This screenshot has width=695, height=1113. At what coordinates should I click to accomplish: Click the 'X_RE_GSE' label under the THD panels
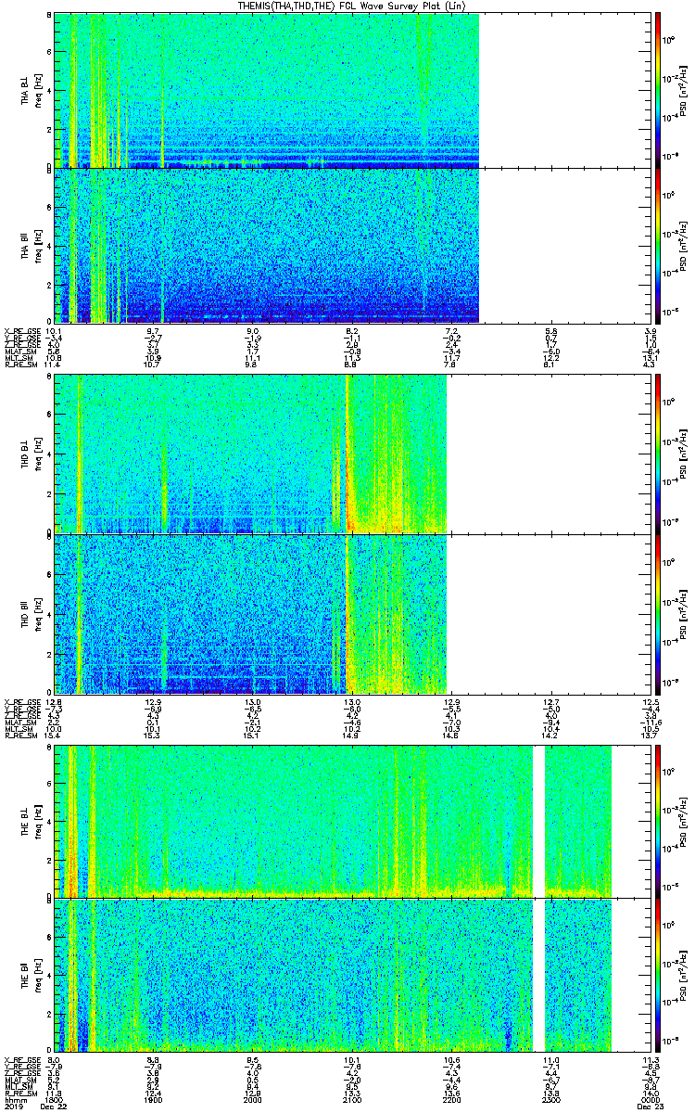(x=20, y=702)
